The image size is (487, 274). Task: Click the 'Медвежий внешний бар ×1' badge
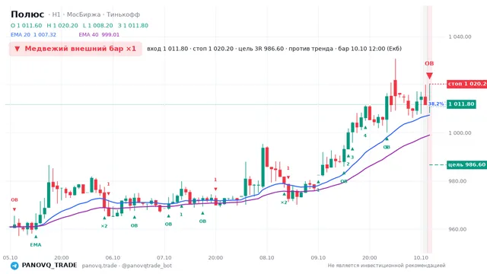click(x=75, y=49)
